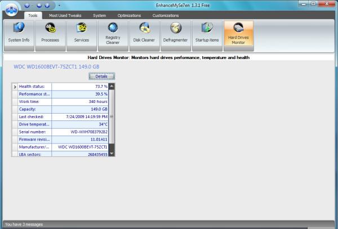Screen dimensions: 338x229
Task: Select the Hard Drives Monitor tool
Action: click(238, 34)
